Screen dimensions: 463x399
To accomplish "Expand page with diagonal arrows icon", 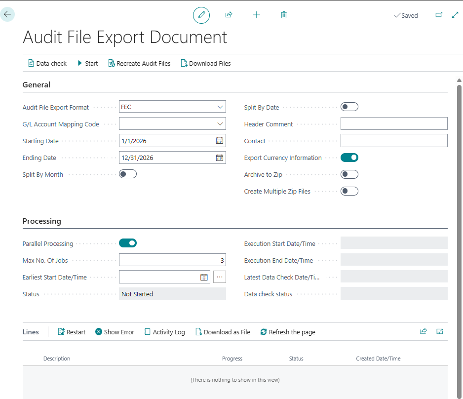I will 455,15.
